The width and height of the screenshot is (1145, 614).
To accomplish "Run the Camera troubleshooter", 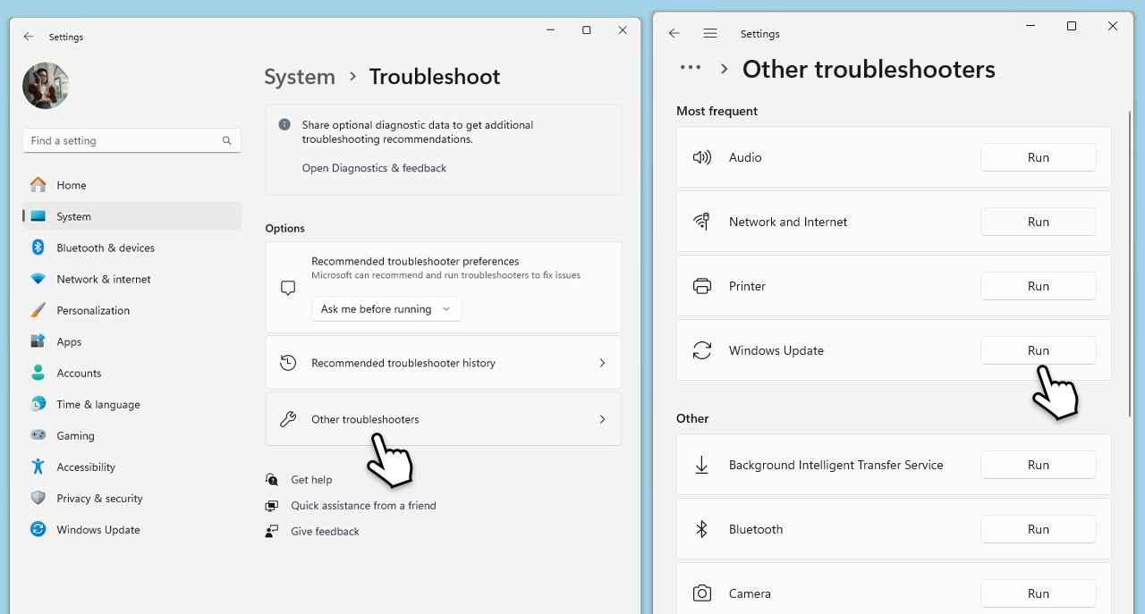I will (x=1039, y=593).
